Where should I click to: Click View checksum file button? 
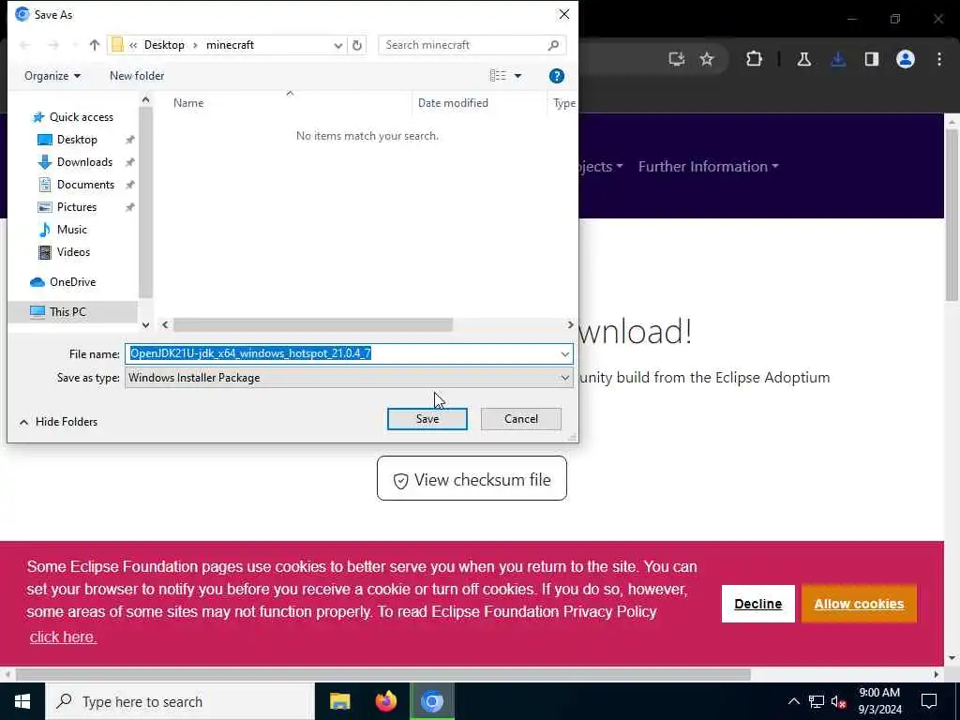[472, 479]
